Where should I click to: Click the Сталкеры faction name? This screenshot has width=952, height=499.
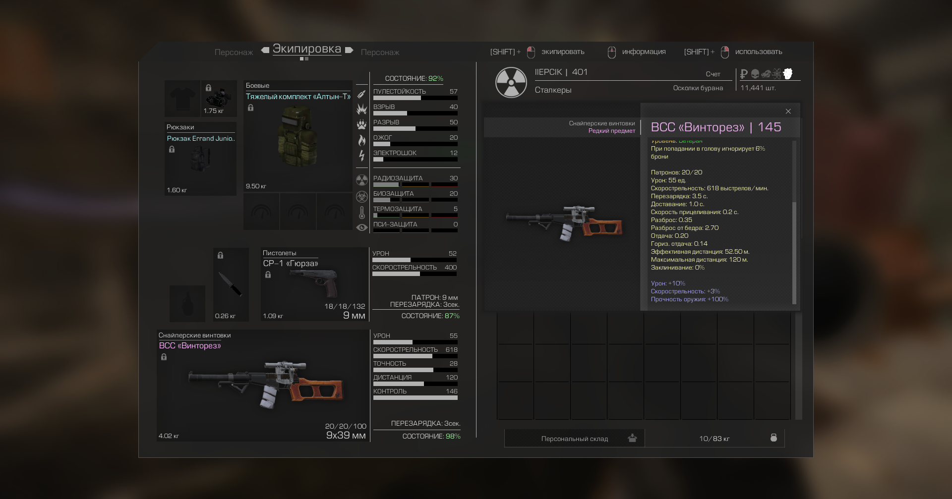tap(553, 90)
